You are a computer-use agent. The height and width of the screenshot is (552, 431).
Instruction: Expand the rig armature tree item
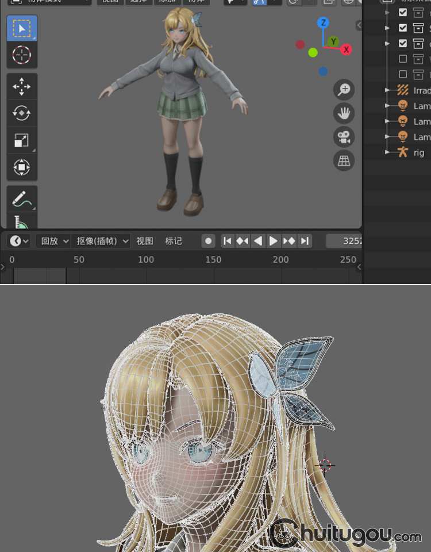pos(387,152)
